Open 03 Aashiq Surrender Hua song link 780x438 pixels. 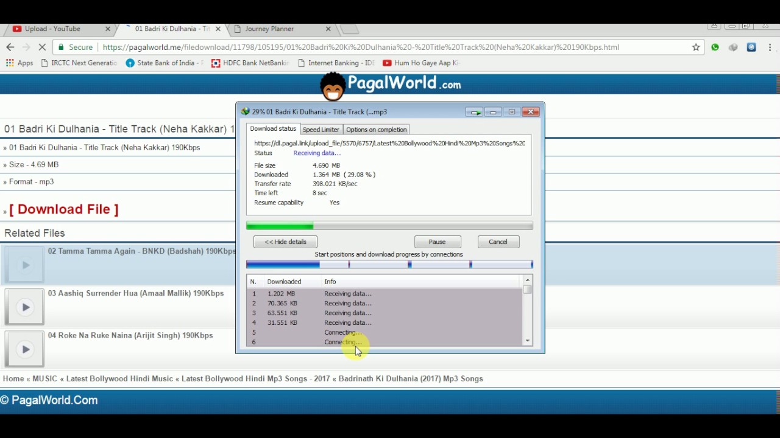pos(136,293)
